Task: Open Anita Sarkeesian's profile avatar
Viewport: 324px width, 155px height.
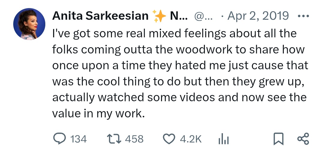Action: click(29, 24)
